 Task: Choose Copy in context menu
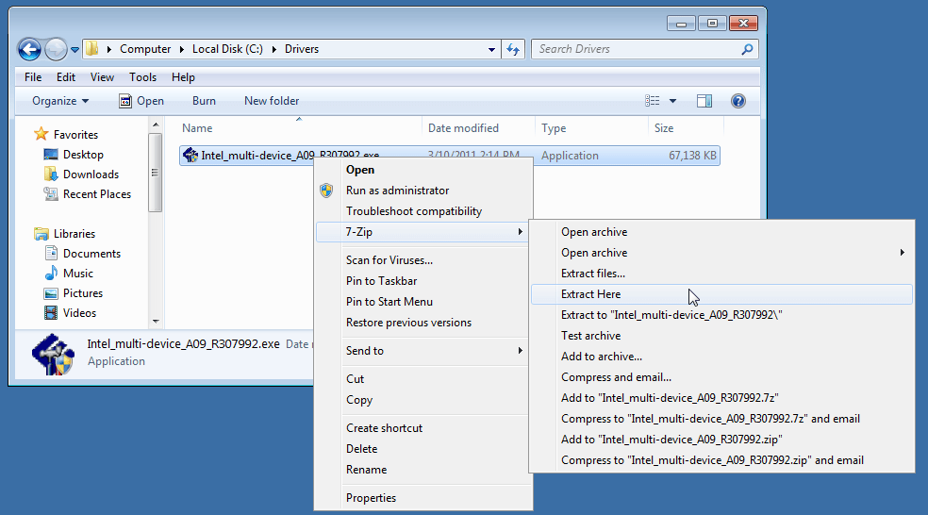[423, 400]
